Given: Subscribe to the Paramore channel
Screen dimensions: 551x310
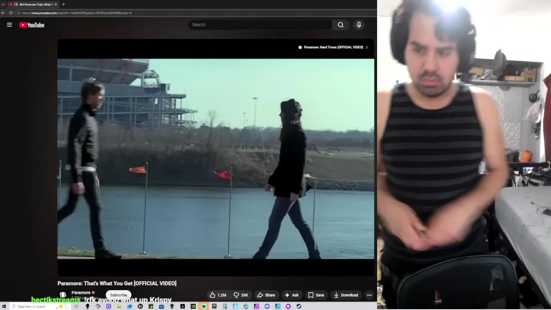Looking at the screenshot, I should 118,295.
